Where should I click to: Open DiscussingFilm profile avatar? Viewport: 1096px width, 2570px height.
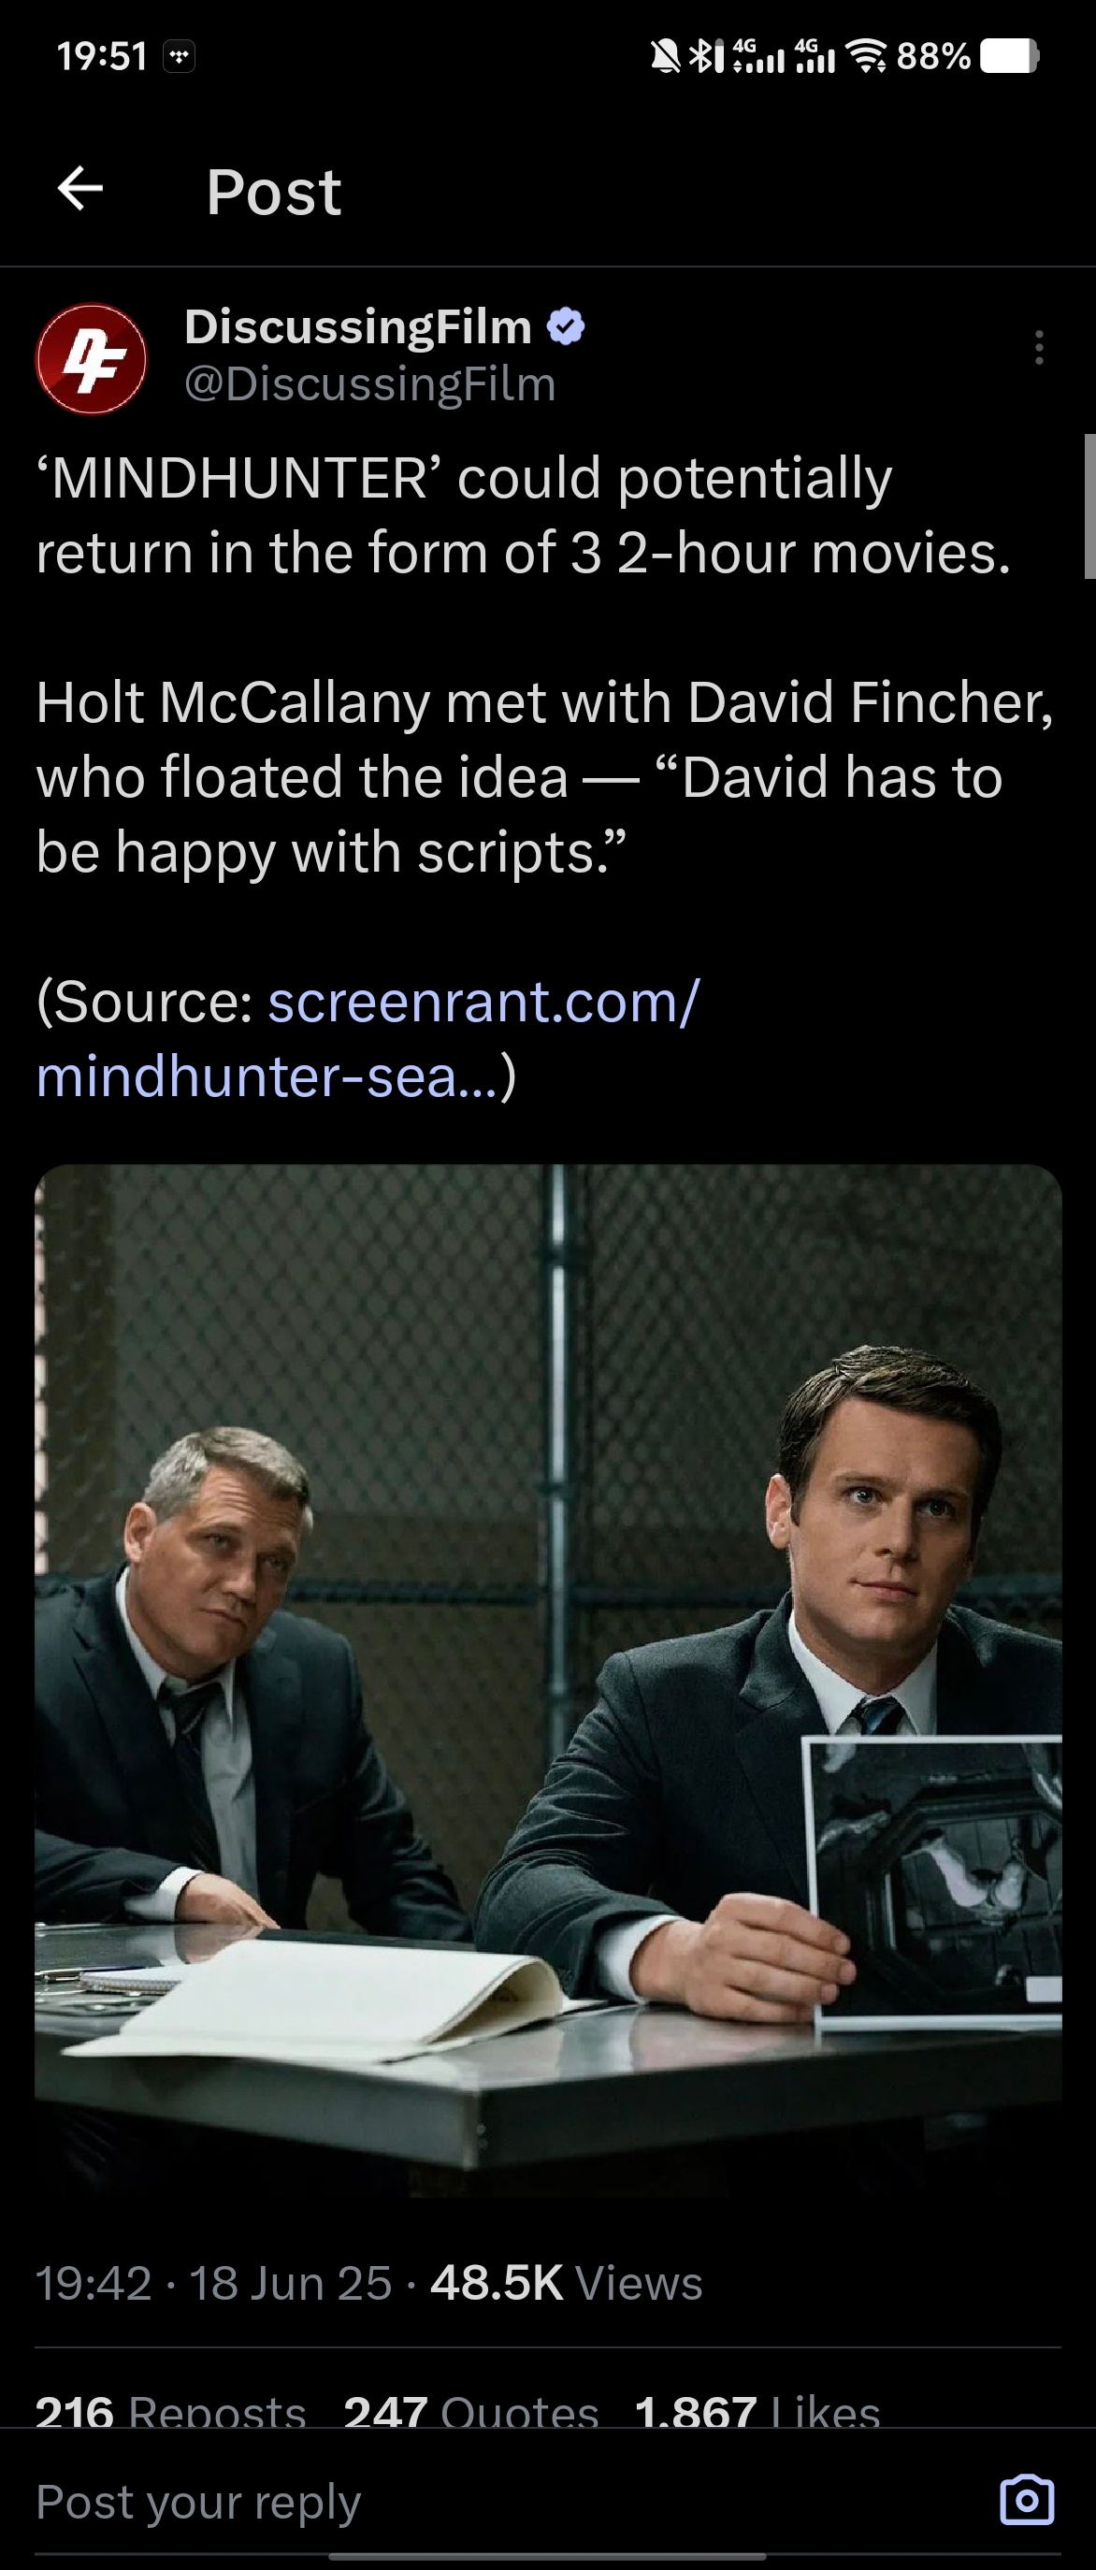click(91, 359)
